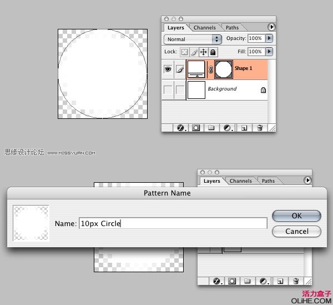Switch to Layers tab in upper panel

point(175,28)
